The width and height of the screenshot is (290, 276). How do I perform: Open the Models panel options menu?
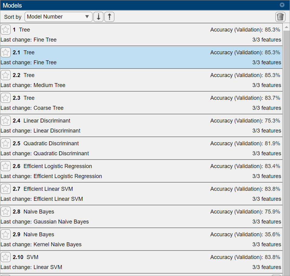pyautogui.click(x=282, y=5)
